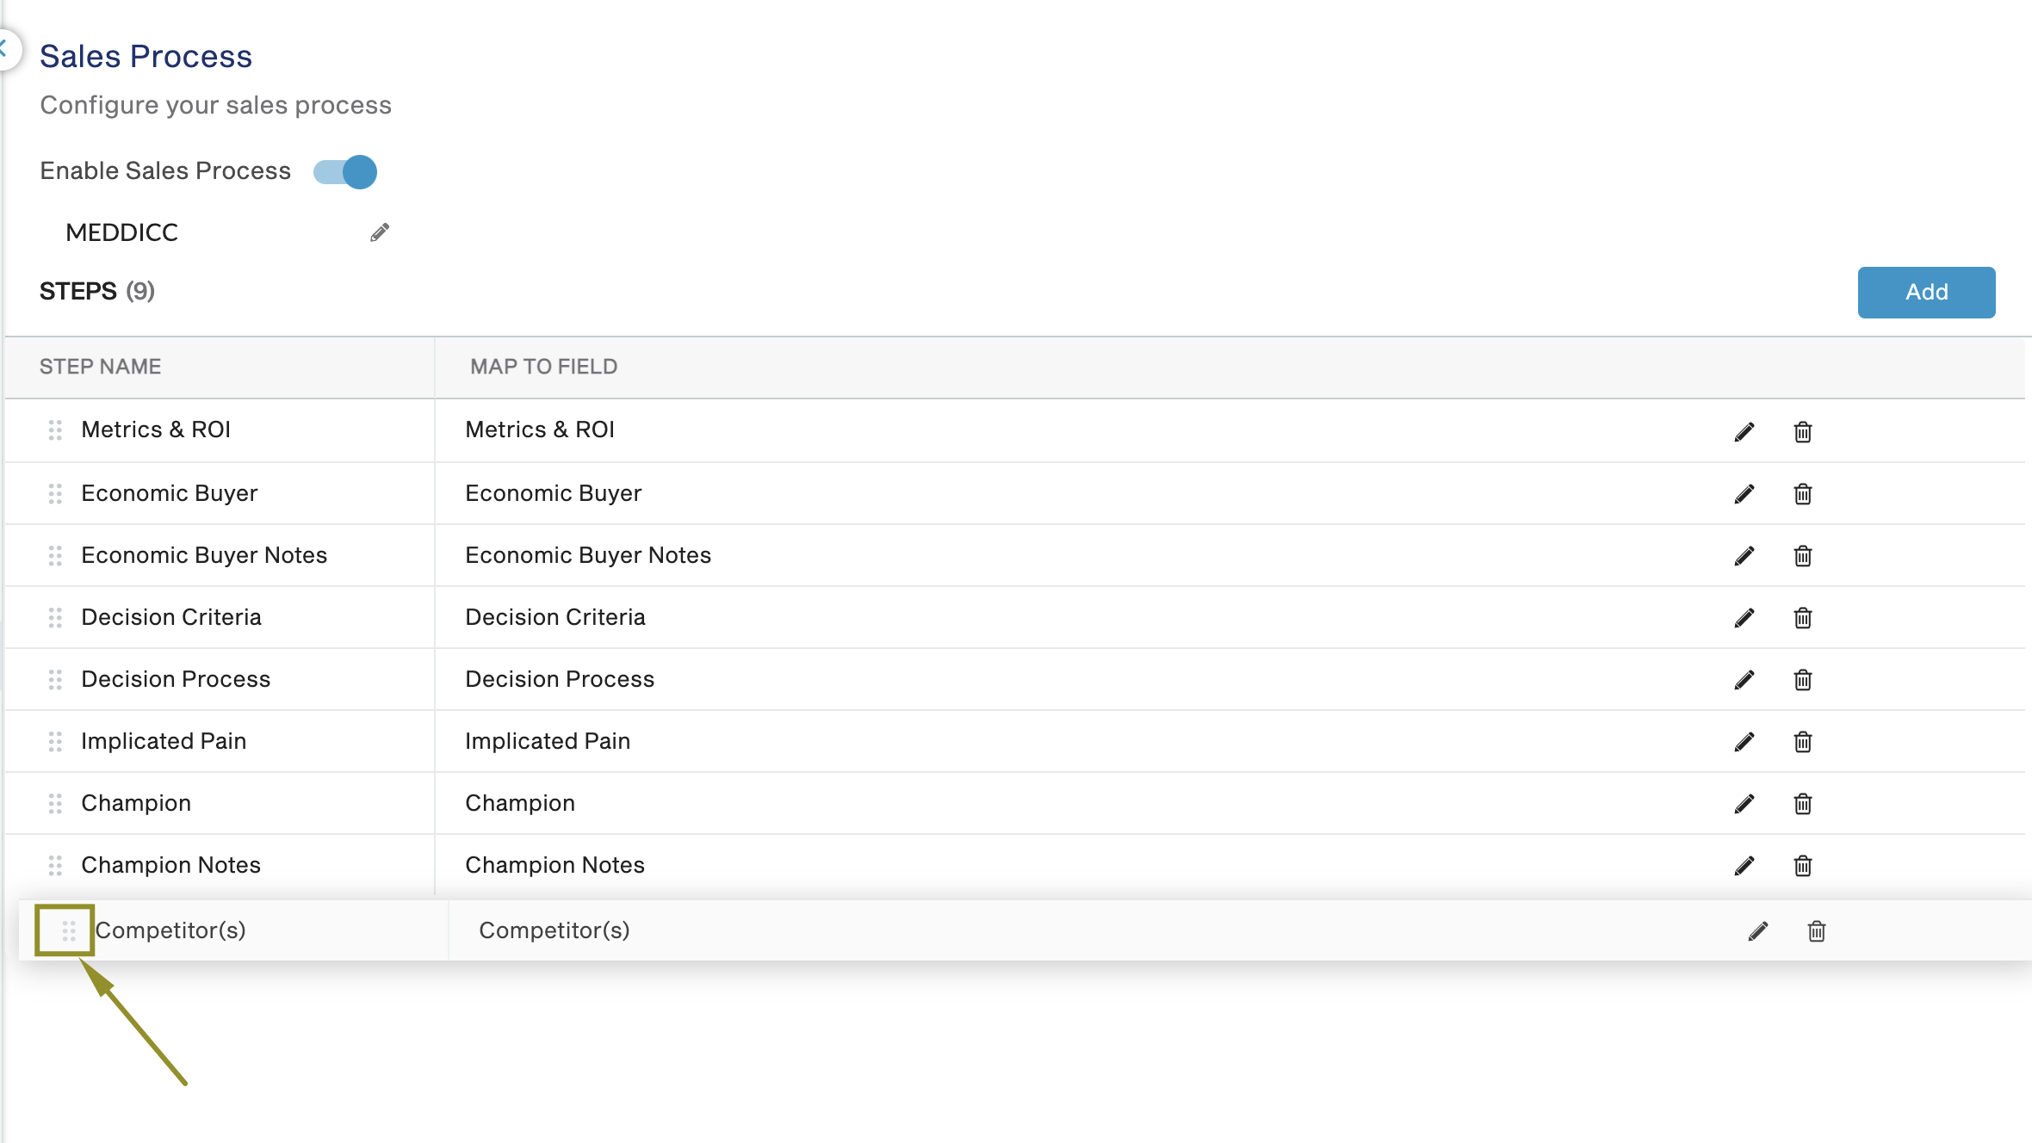The width and height of the screenshot is (2032, 1143).
Task: Delete the Economic Buyer step
Action: (1803, 493)
